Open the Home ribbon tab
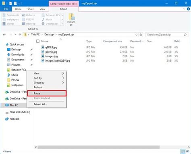Screen dimensions: 191x154 tap(18, 9)
